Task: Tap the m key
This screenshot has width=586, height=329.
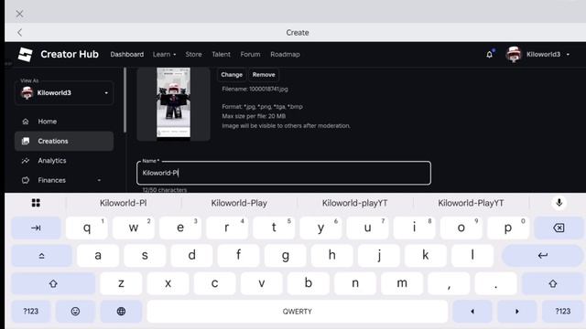Action: coord(402,284)
